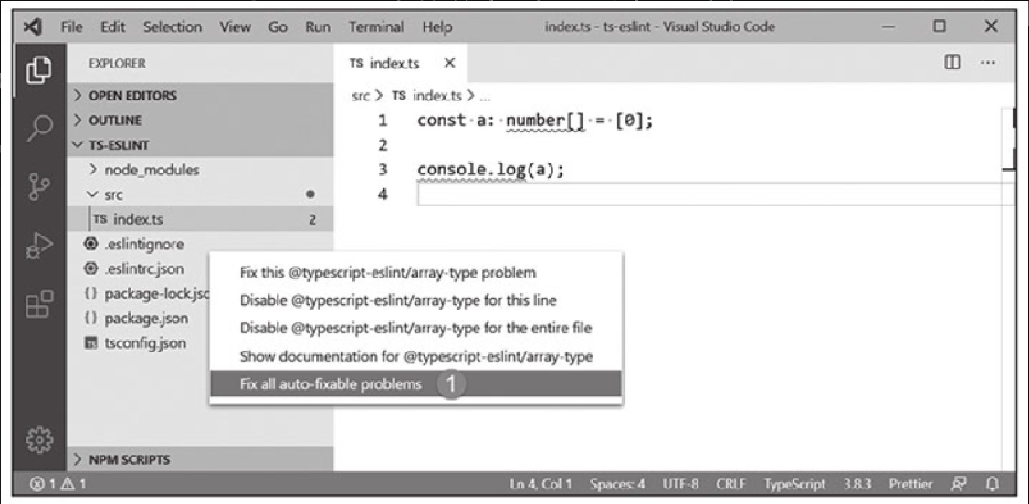Open the Source Control view

click(38, 187)
